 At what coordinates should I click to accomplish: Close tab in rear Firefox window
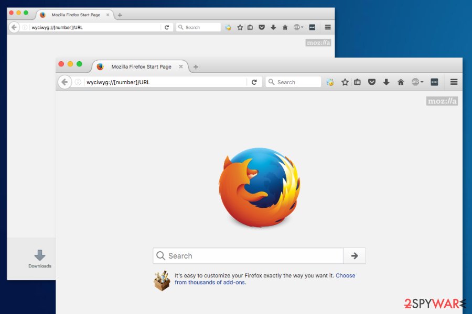[108, 15]
